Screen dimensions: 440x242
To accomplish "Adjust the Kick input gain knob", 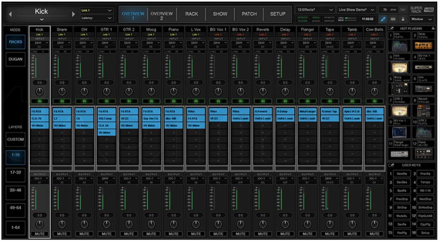I will click(39, 91).
